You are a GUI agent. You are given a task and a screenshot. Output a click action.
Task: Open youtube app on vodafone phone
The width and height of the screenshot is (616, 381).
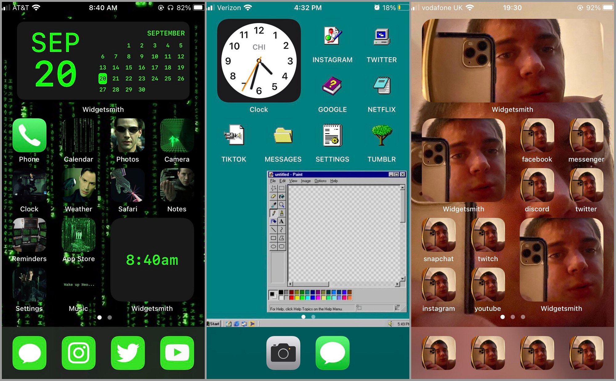pos(488,285)
